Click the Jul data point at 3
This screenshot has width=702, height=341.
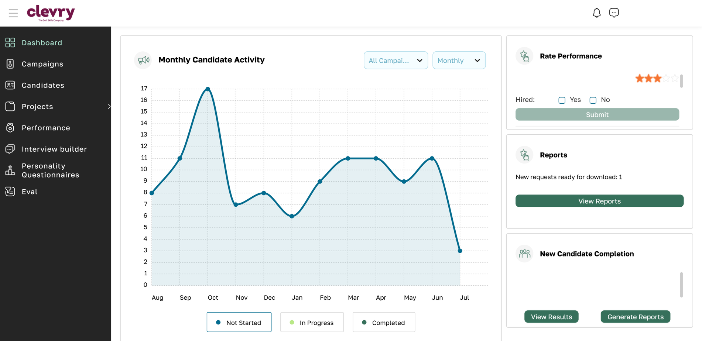tap(460, 251)
